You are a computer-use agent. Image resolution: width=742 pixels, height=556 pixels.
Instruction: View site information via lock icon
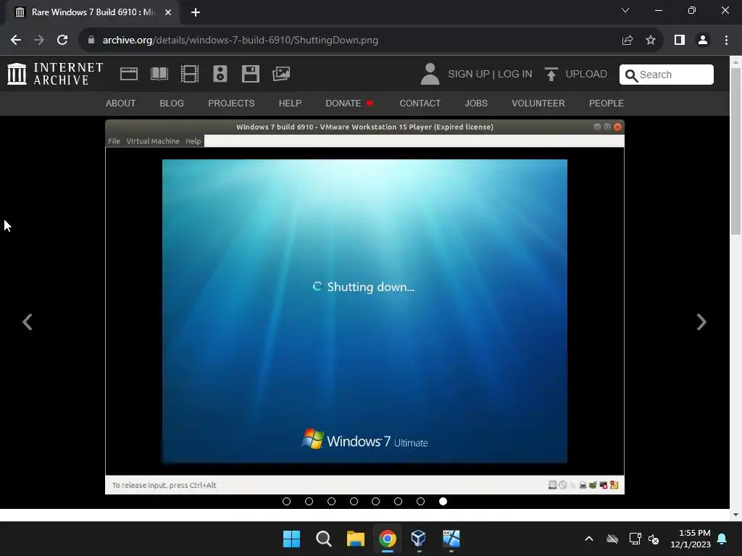91,41
